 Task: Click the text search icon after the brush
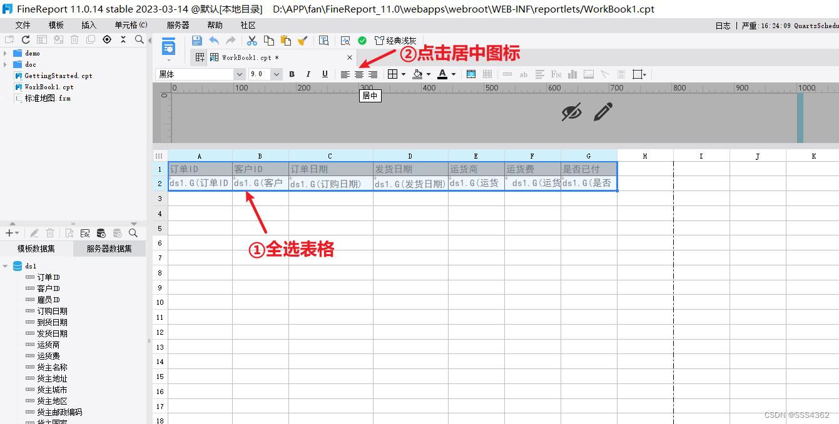[323, 41]
